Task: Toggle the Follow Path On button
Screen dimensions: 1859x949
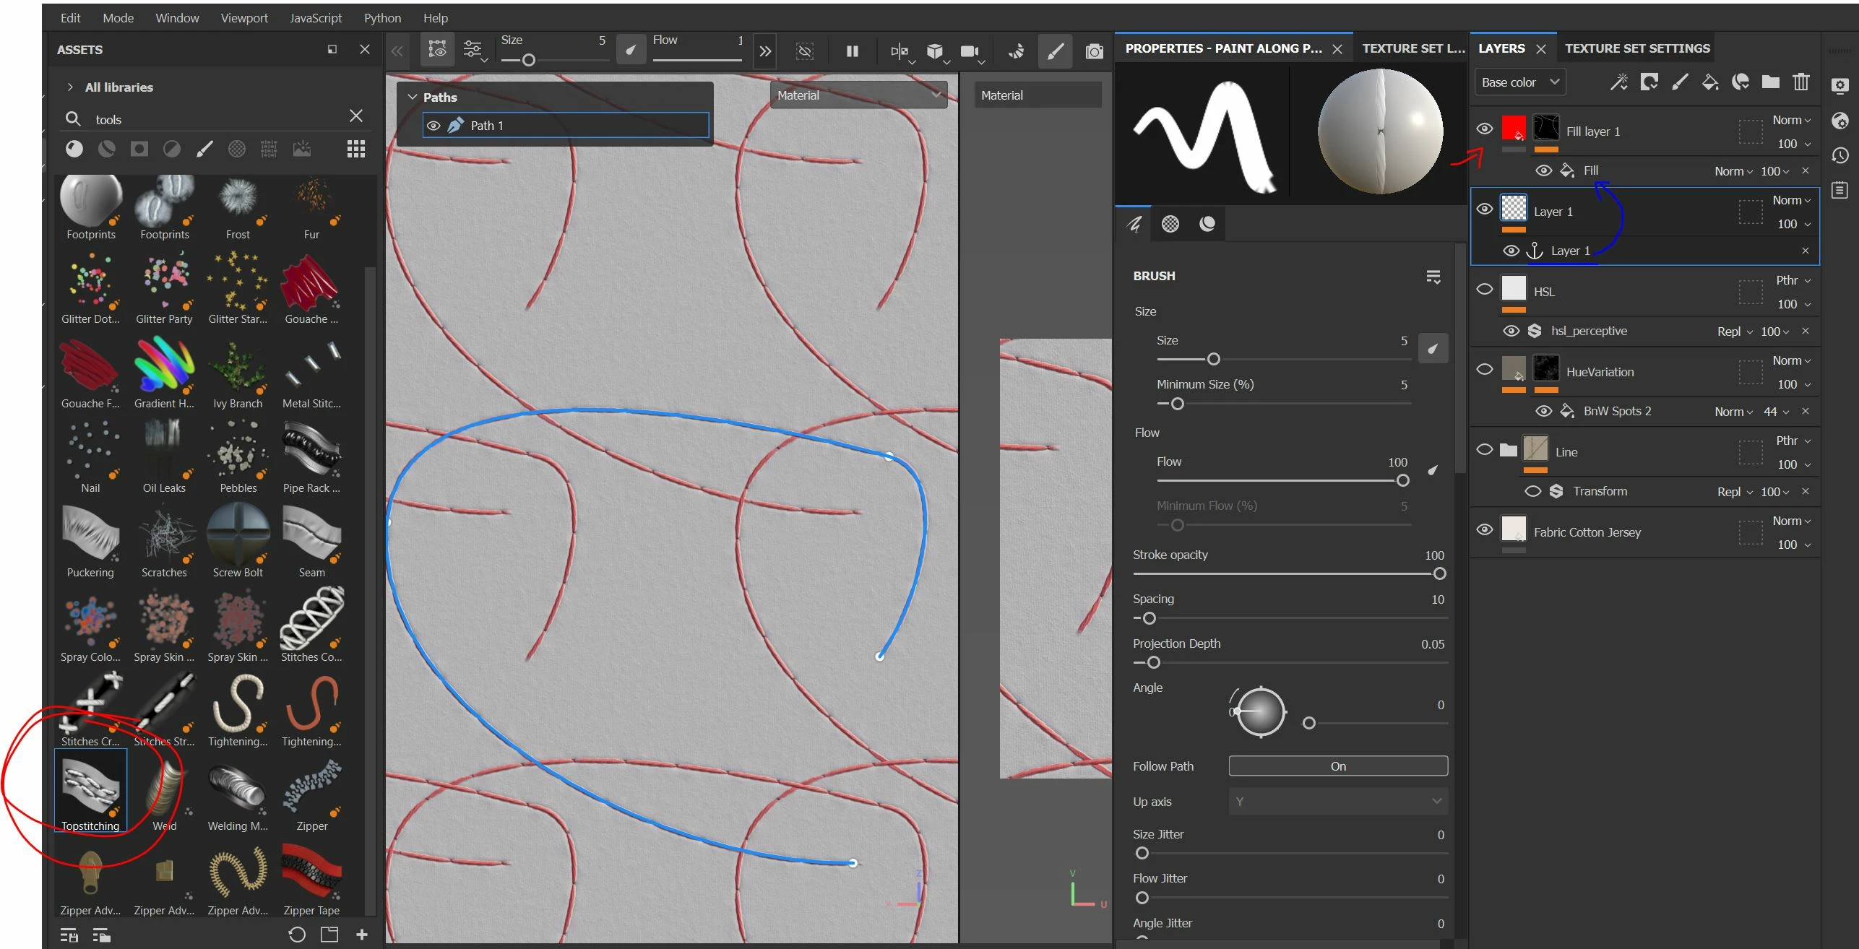Action: [1337, 766]
